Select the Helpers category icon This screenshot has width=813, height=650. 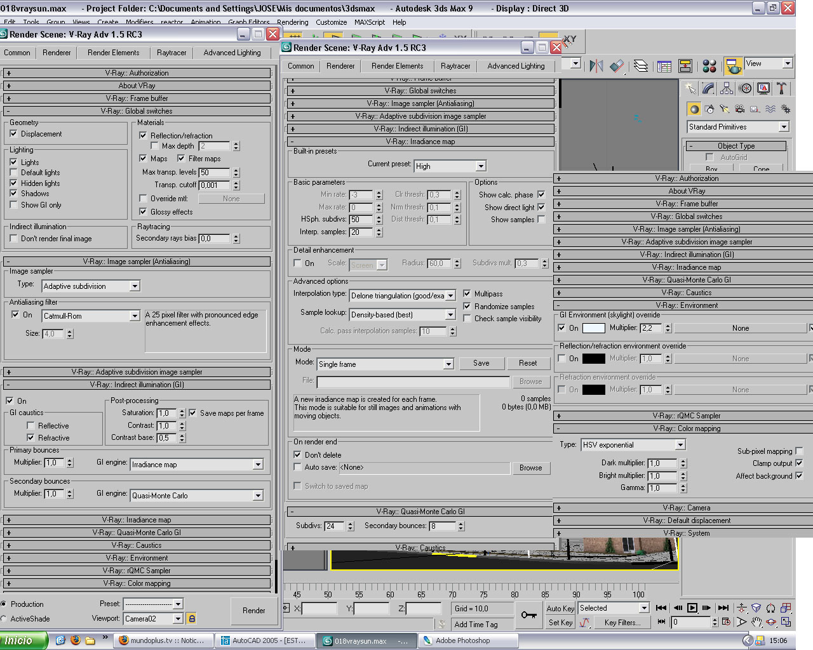755,109
